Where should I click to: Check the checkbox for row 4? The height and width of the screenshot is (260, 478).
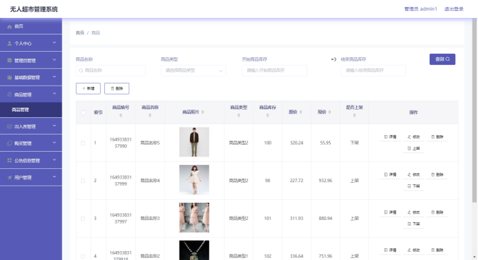point(83,257)
